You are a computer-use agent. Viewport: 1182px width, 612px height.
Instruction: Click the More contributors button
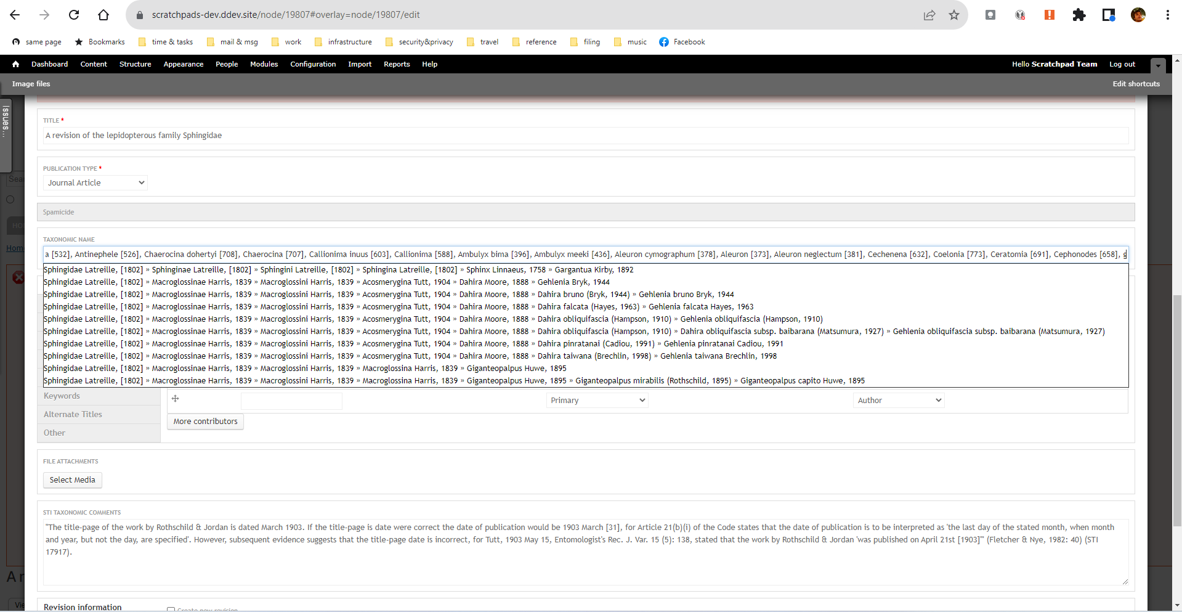pyautogui.click(x=205, y=421)
